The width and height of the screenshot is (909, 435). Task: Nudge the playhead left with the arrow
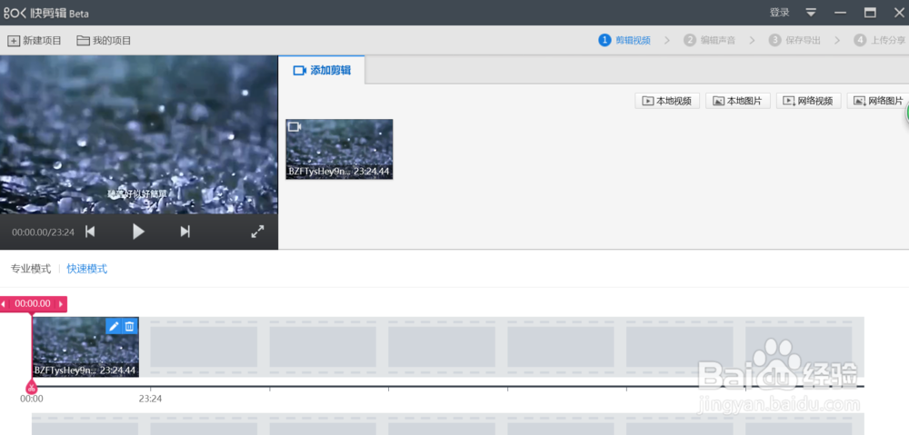[4, 304]
